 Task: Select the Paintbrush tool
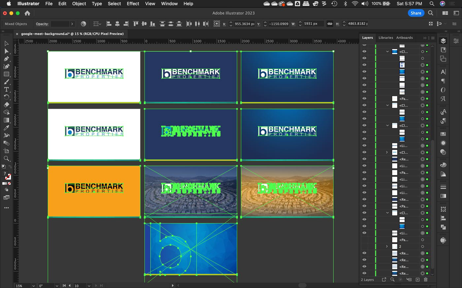pos(6,82)
